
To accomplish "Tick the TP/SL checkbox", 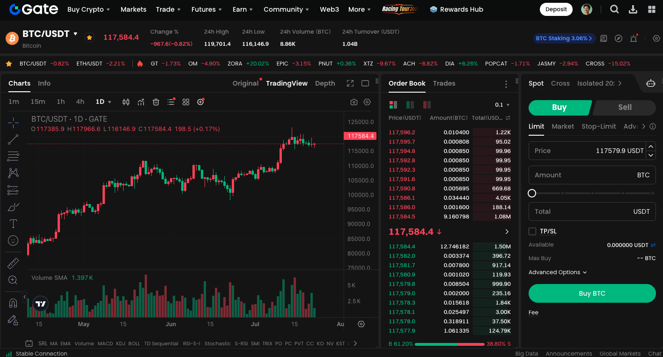I will (x=532, y=231).
